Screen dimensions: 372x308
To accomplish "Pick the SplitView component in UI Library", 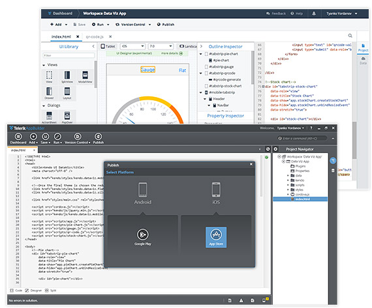I will [x=67, y=77].
